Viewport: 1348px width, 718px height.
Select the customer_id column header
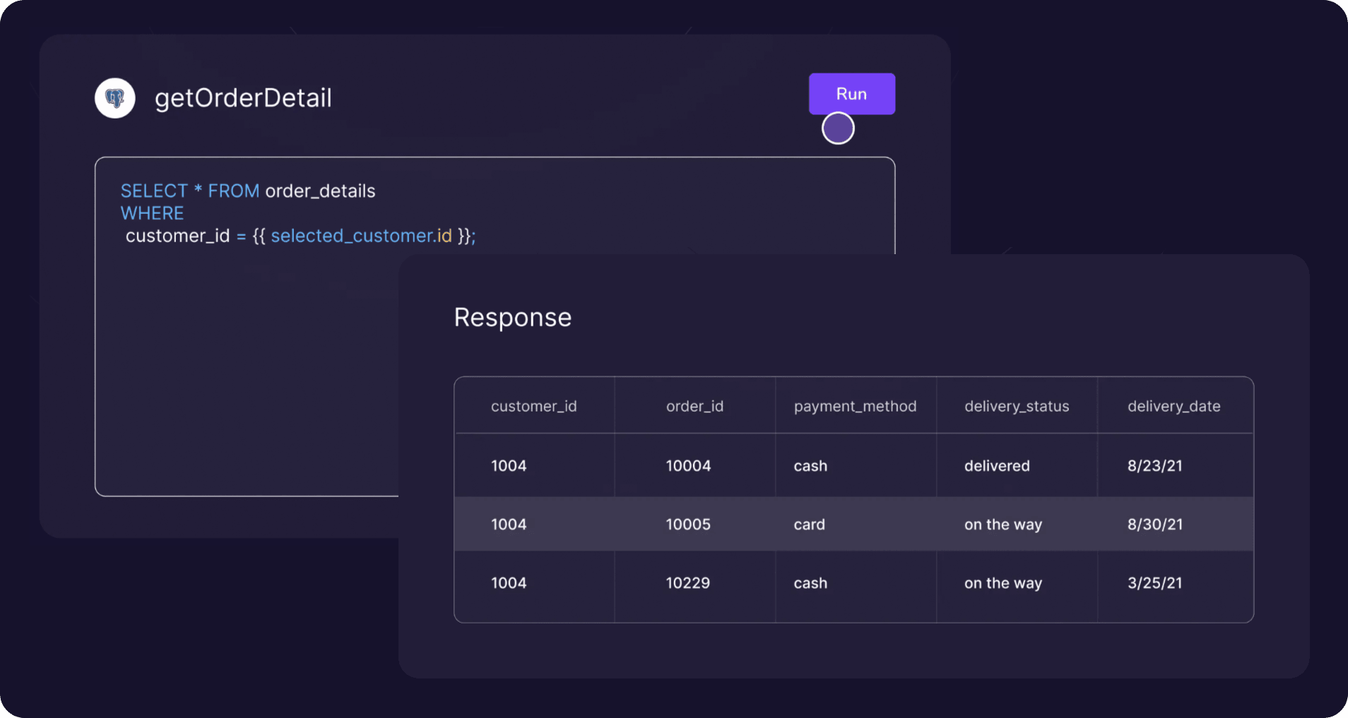coord(533,406)
